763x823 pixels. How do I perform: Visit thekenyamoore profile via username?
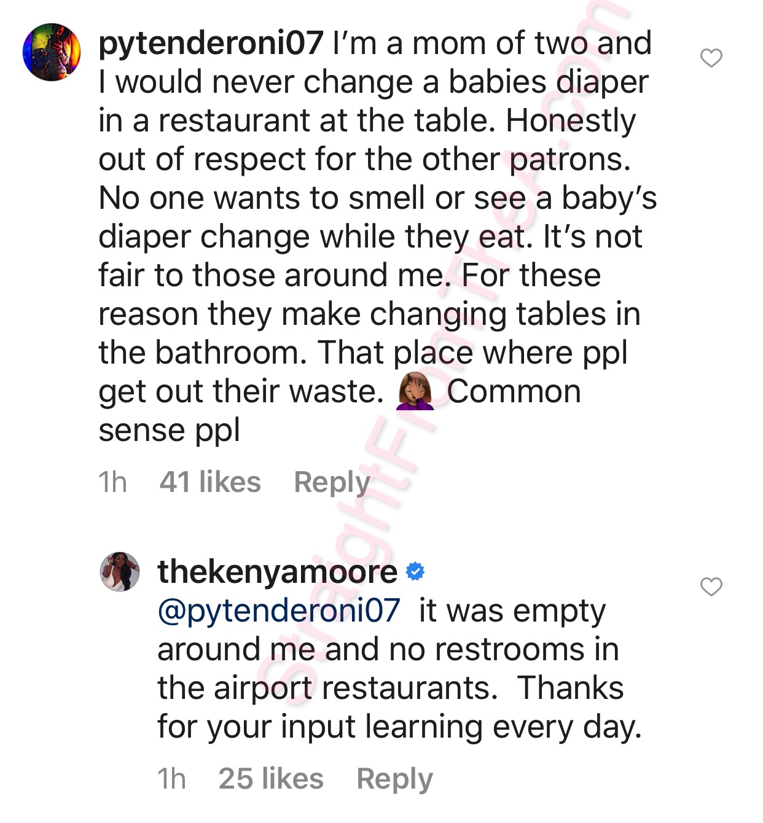[x=277, y=572]
